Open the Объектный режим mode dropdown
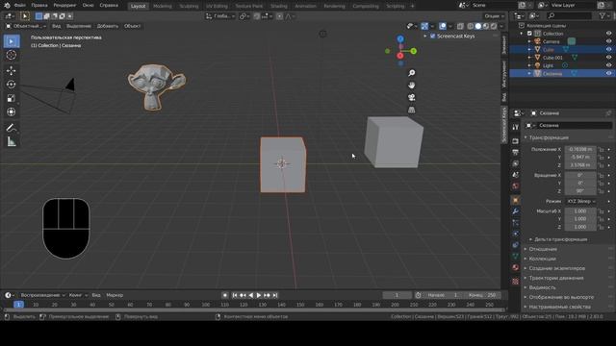 click(x=26, y=26)
